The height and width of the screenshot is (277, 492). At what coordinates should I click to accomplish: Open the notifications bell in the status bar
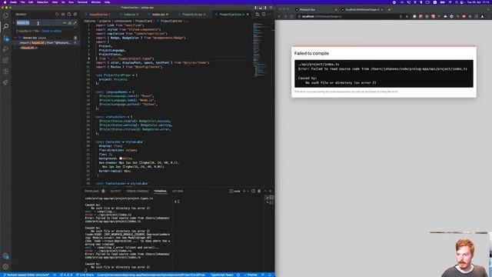pyautogui.click(x=269, y=275)
